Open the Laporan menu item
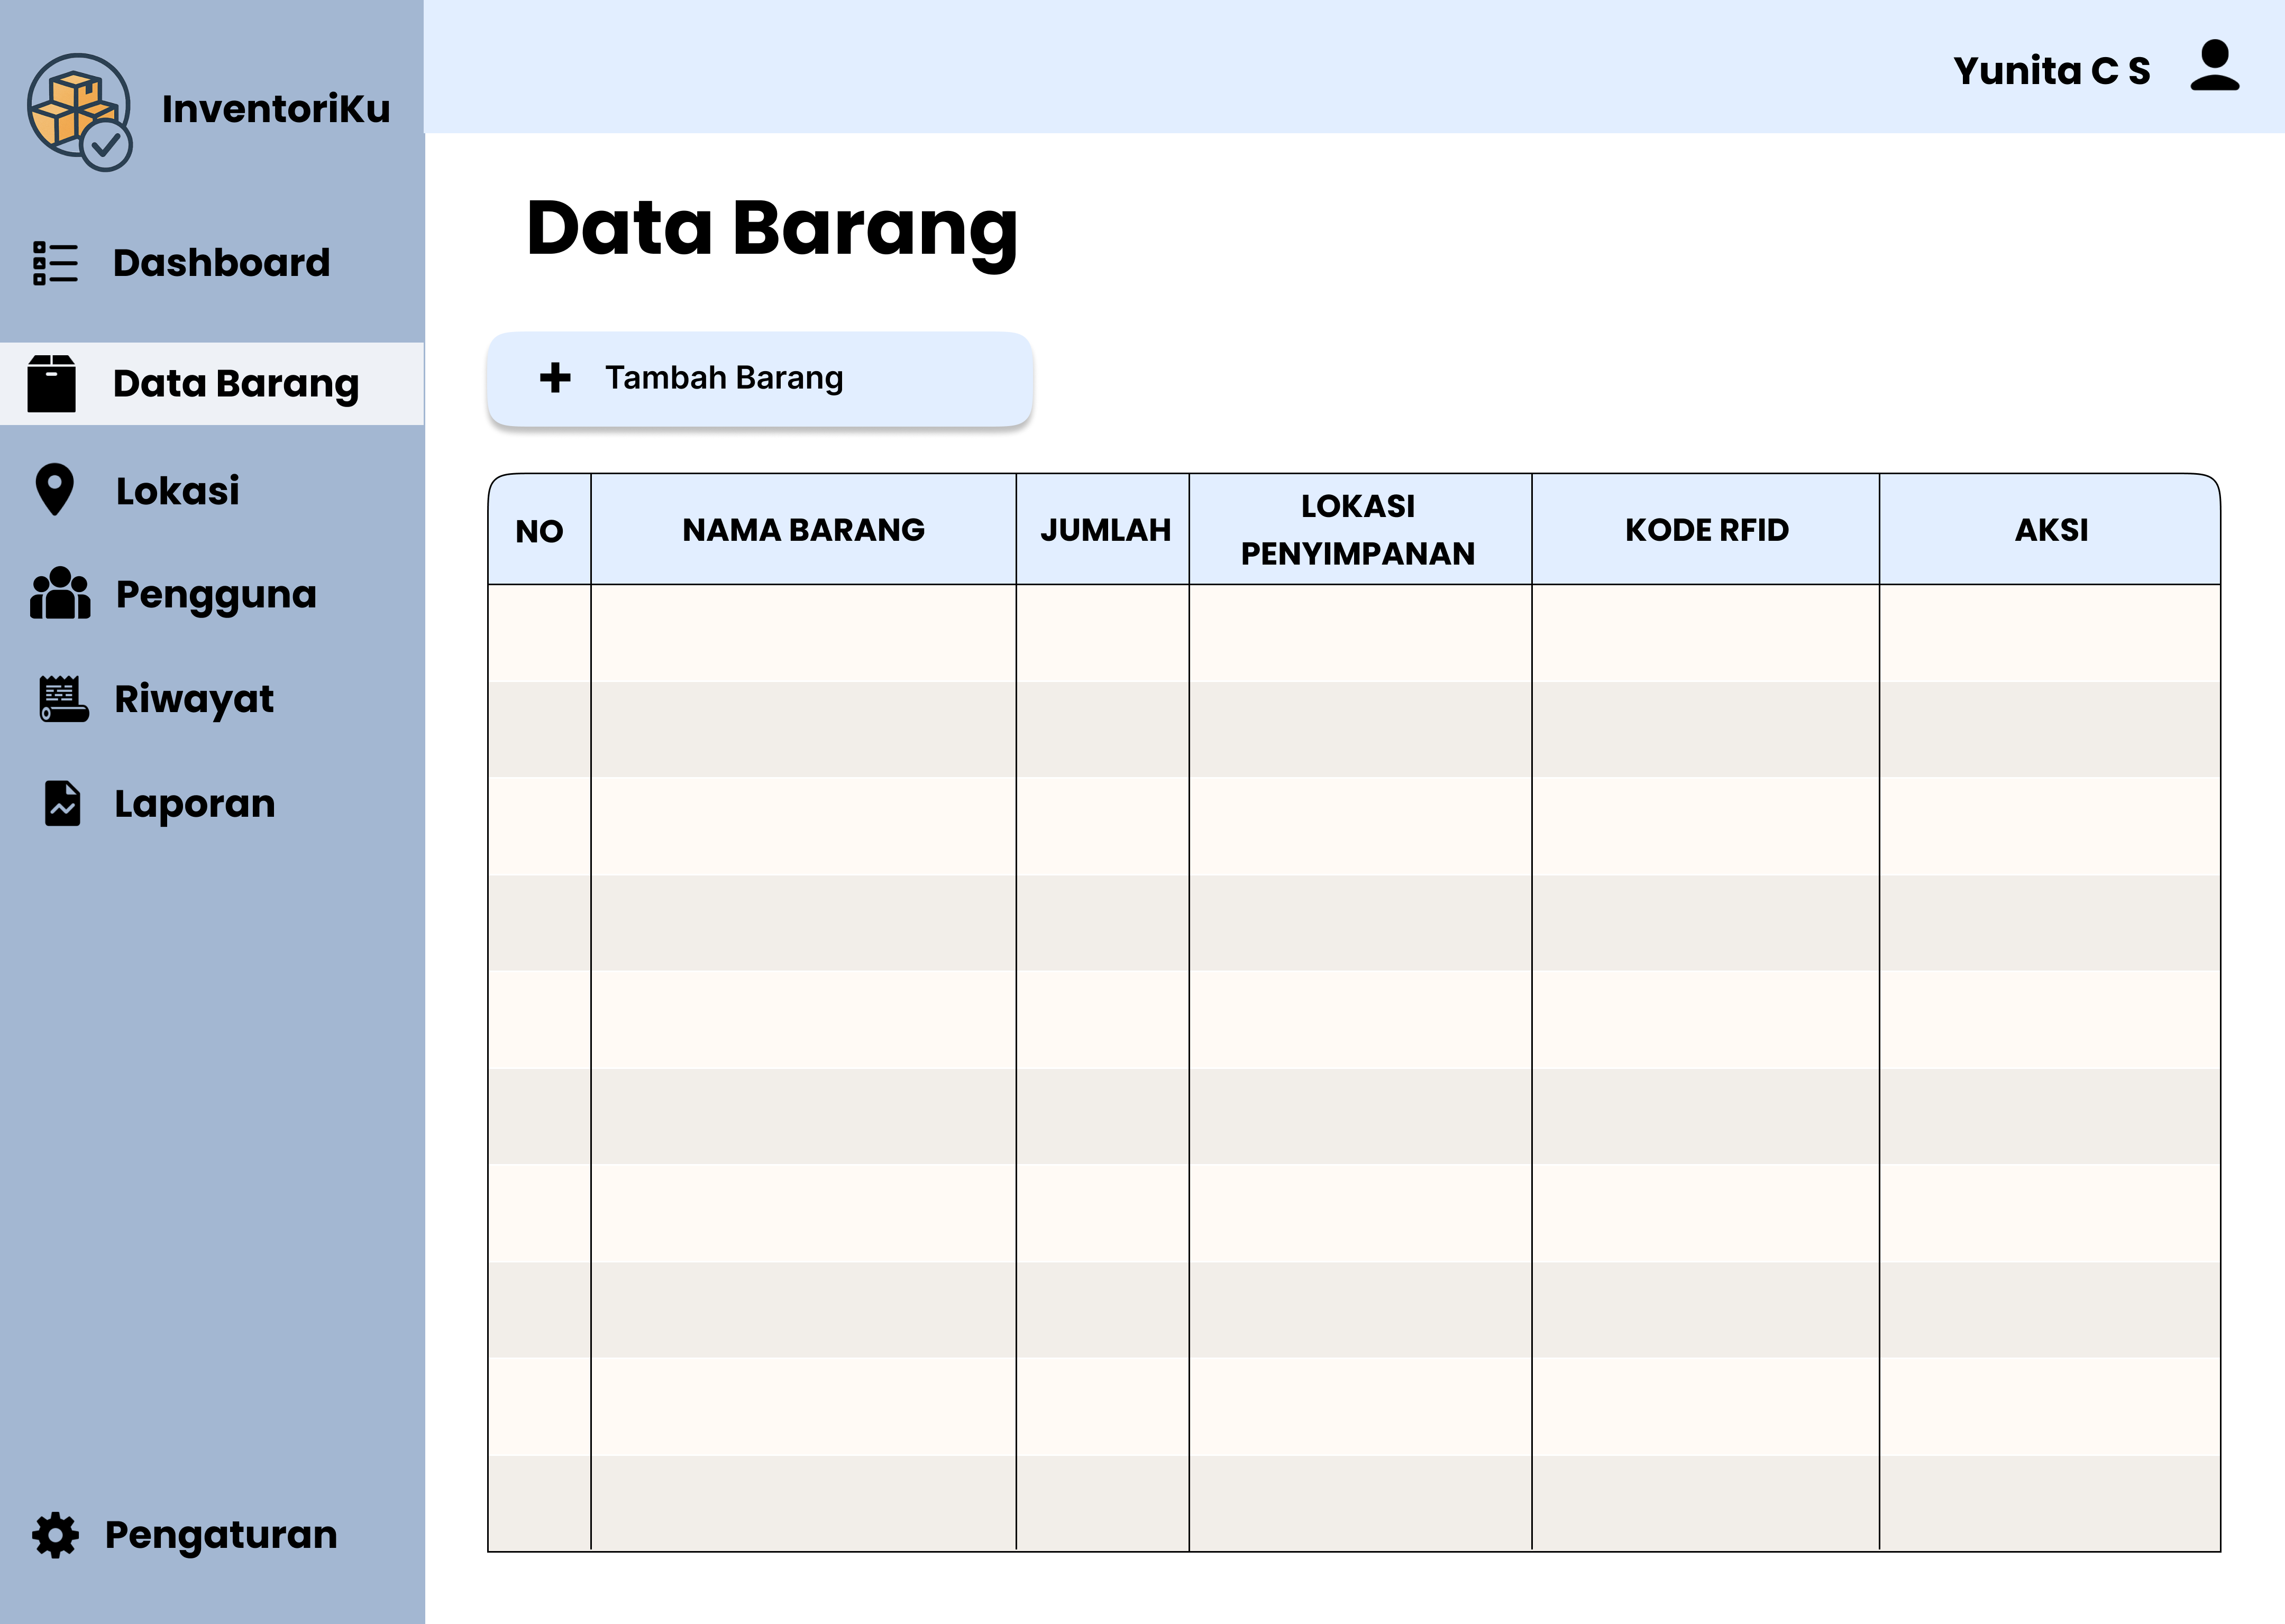The width and height of the screenshot is (2285, 1624). (x=195, y=804)
